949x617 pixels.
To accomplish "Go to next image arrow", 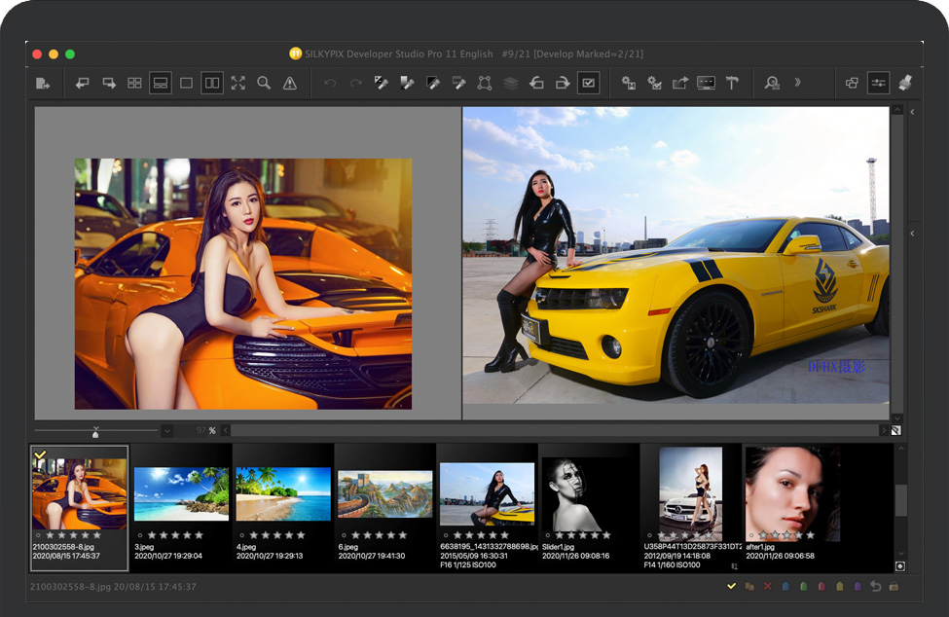I will pyautogui.click(x=109, y=84).
